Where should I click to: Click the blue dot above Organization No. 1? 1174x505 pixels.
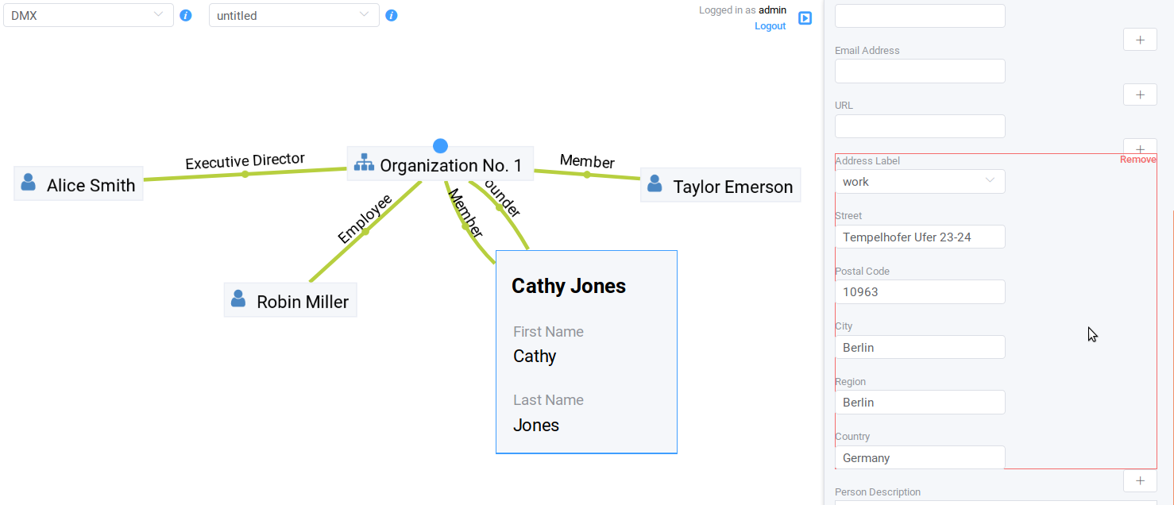(x=440, y=146)
